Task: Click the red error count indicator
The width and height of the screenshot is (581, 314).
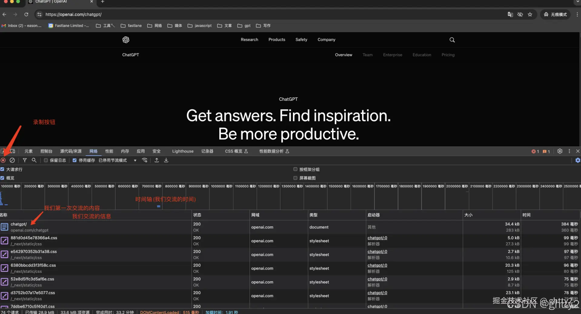Action: (535, 152)
